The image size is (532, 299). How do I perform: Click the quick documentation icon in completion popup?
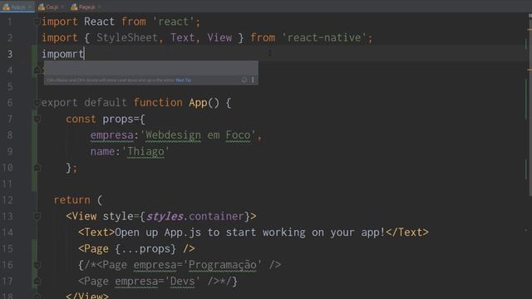coord(244,80)
